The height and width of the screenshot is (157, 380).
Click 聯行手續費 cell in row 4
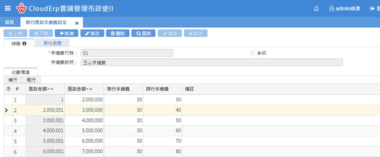[x=124, y=131]
